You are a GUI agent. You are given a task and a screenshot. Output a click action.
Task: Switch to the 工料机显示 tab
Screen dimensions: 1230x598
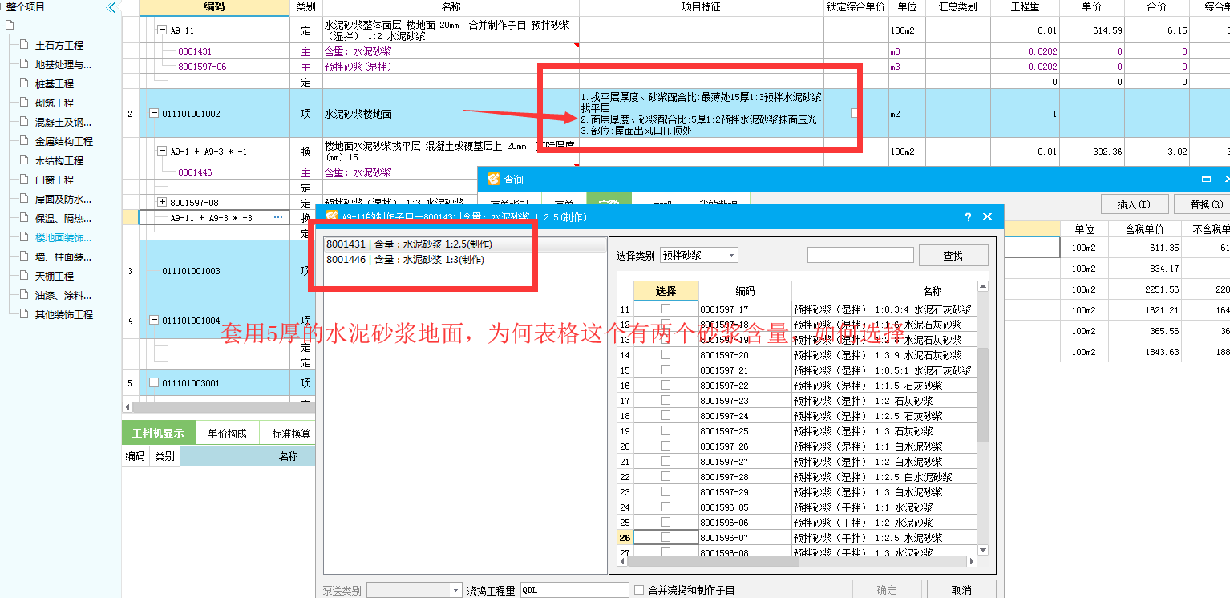158,434
